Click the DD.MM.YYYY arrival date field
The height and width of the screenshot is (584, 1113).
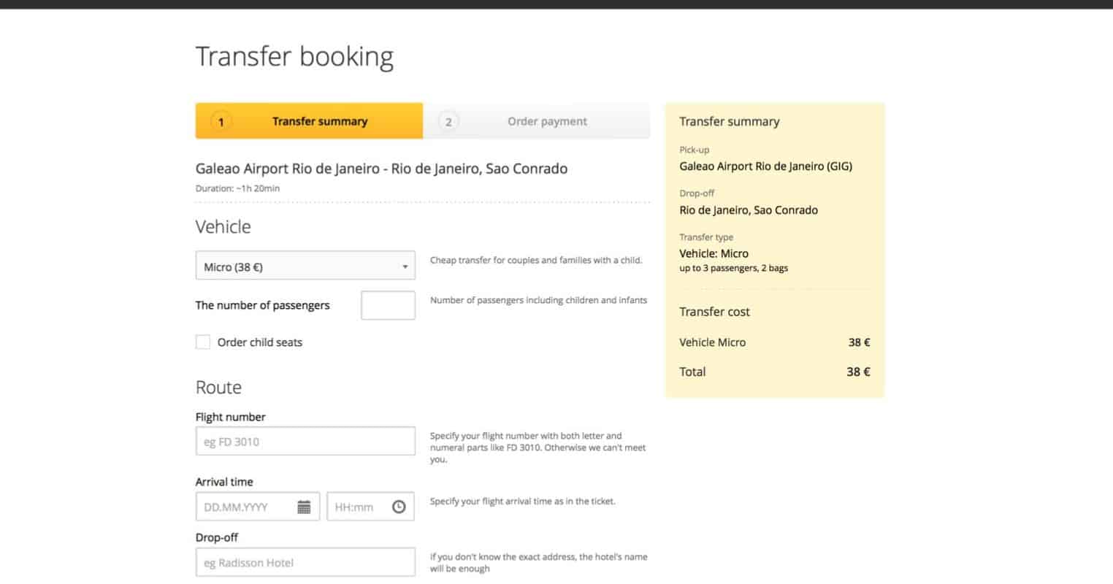pyautogui.click(x=248, y=507)
